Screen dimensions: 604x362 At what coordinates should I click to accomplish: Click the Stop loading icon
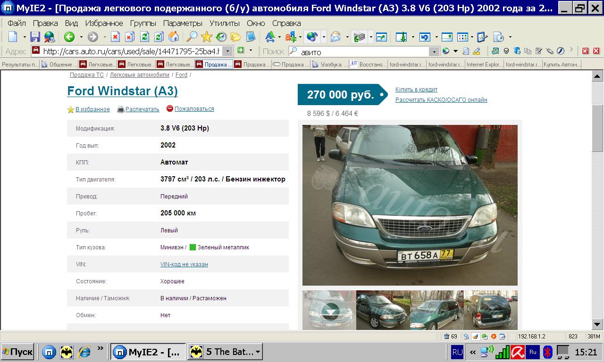click(115, 37)
